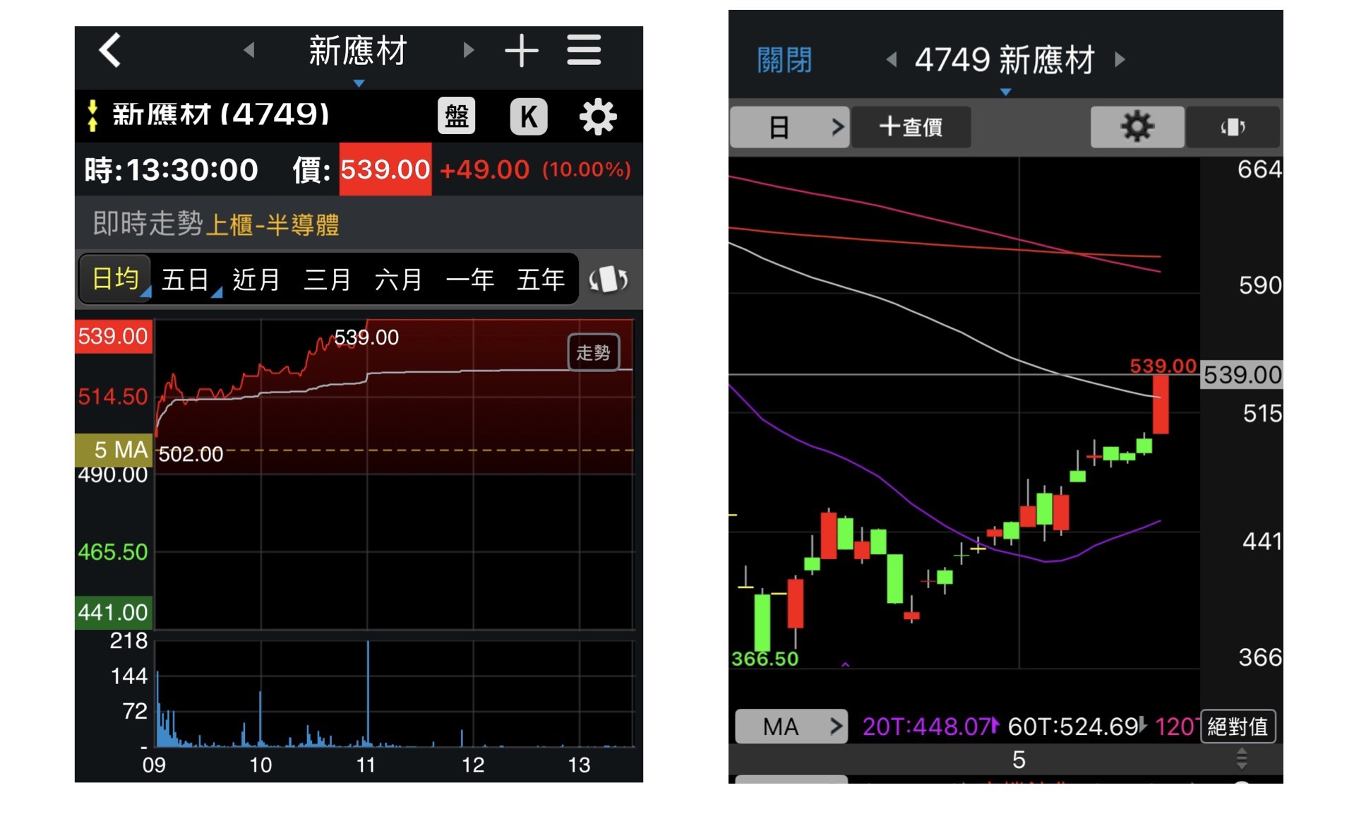Image resolution: width=1354 pixels, height=826 pixels.
Task: Click the 關閉 close link
Action: click(784, 60)
